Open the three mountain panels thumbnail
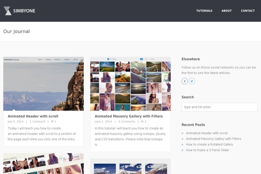Image resolution: width=261 pixels, height=174 pixels. pos(130,166)
